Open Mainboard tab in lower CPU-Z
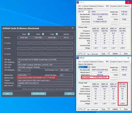Viewport: 132px width, 113px height. pyautogui.click(x=93, y=62)
